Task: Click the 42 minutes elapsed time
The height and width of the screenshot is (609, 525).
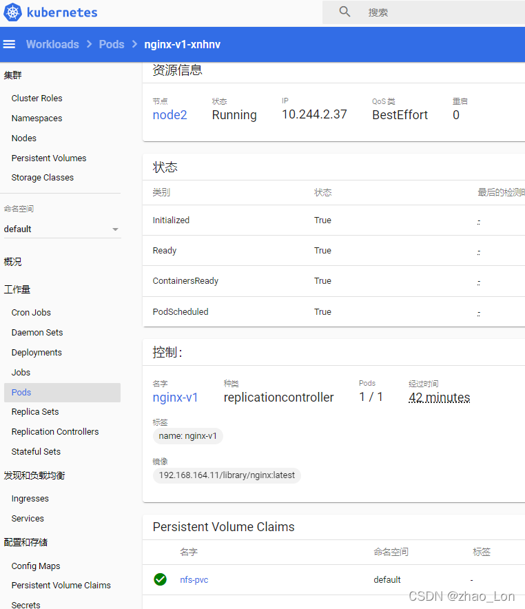Action: click(x=439, y=398)
